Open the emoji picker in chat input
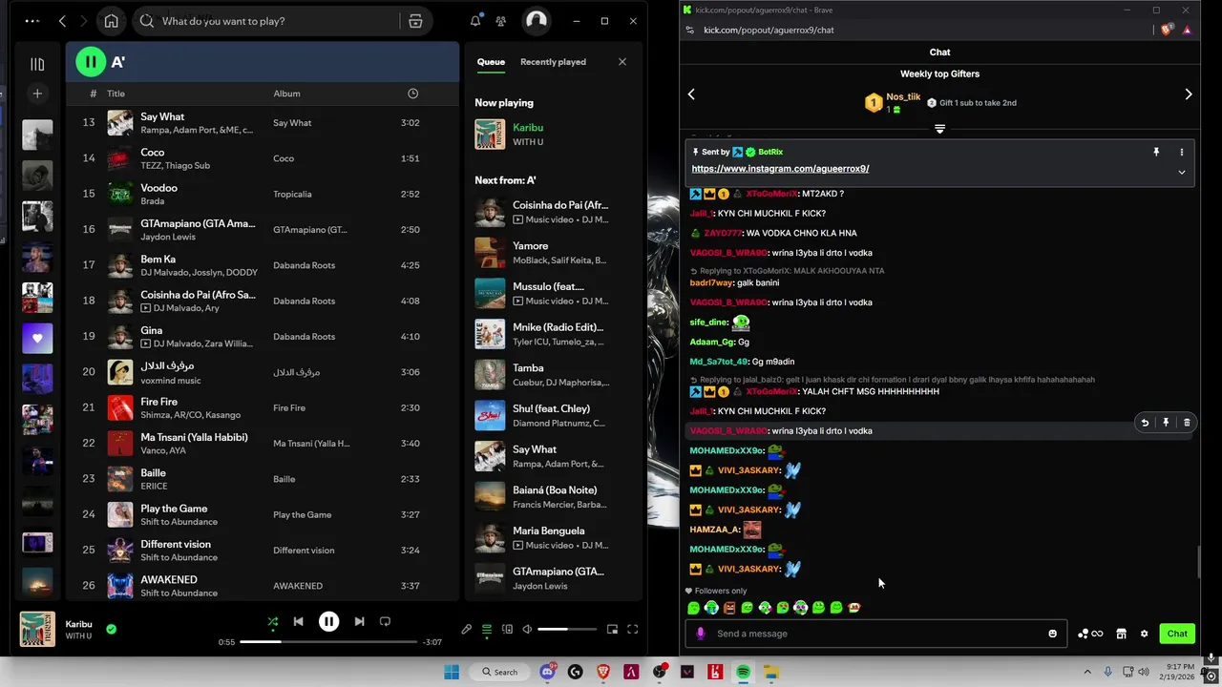The width and height of the screenshot is (1222, 687). click(x=1052, y=634)
